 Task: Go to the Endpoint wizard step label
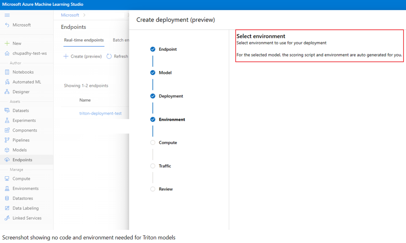pyautogui.click(x=168, y=49)
